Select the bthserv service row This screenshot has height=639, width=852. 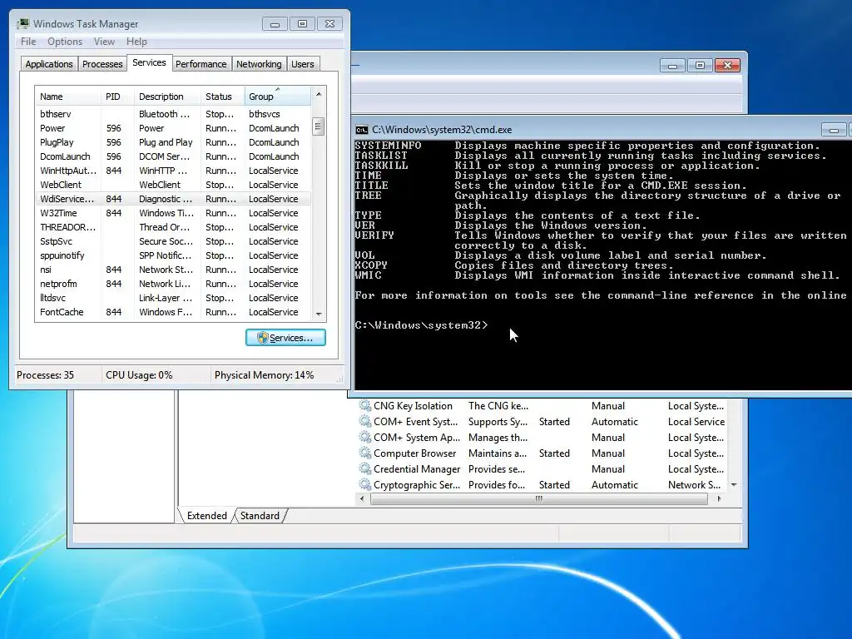pos(173,114)
